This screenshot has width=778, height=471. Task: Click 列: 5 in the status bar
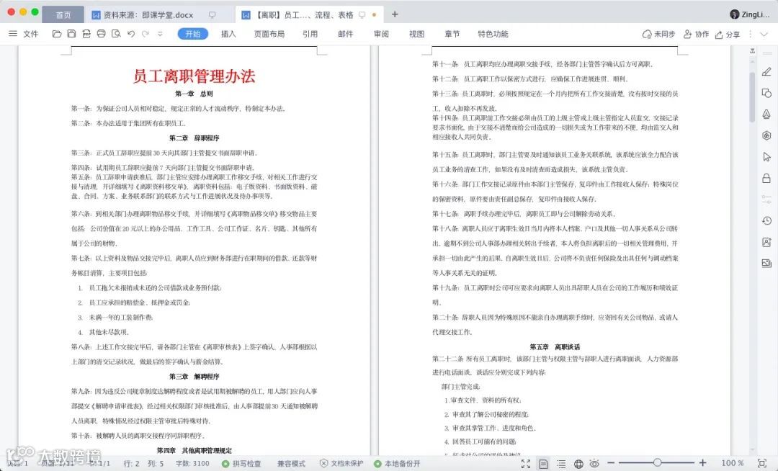(x=156, y=464)
